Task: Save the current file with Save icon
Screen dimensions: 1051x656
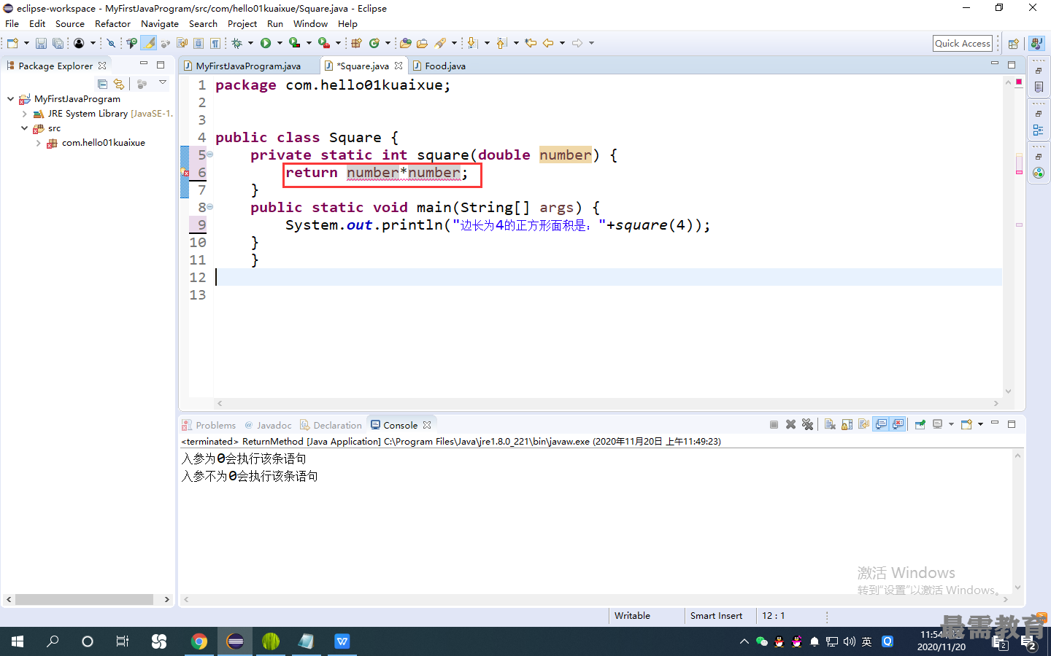Action: [x=41, y=43]
